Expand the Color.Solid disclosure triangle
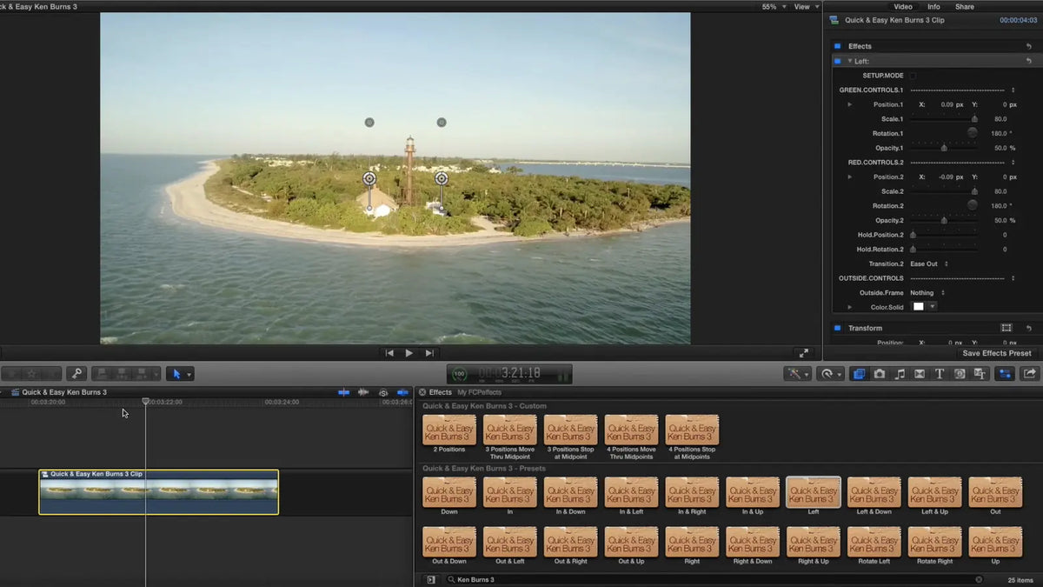This screenshot has width=1043, height=587. coord(850,307)
